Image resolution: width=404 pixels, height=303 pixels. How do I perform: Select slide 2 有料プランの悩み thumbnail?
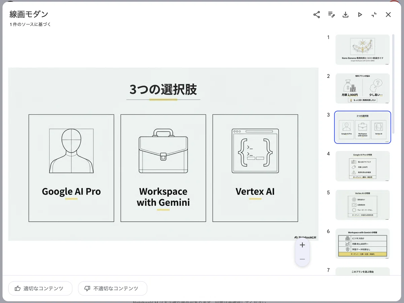point(363,89)
